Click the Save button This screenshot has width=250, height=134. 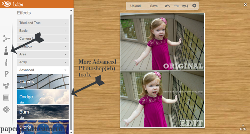pyautogui.click(x=154, y=6)
